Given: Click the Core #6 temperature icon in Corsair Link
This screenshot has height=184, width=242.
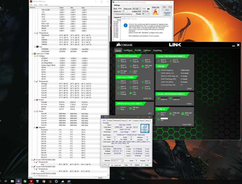Looking at the screenshot, I should click(x=143, y=88).
